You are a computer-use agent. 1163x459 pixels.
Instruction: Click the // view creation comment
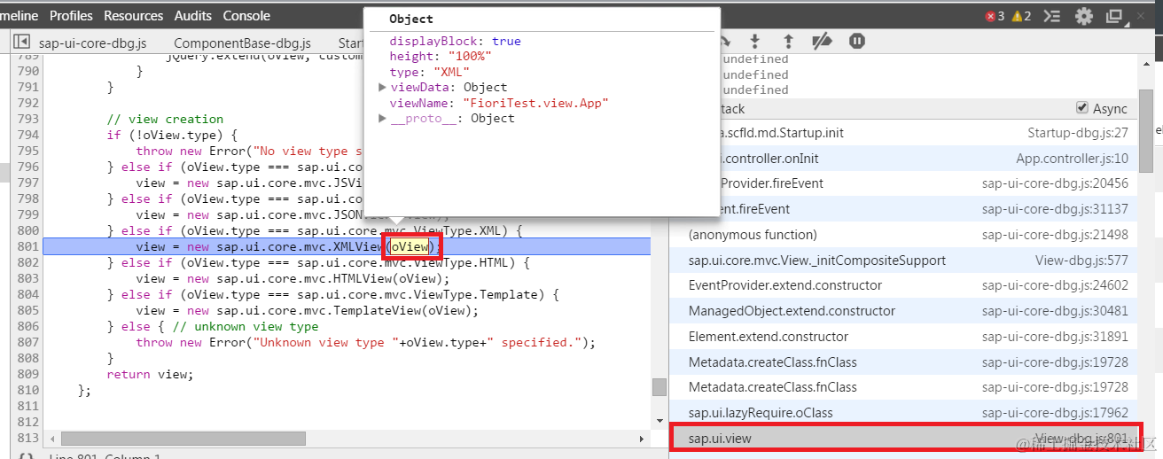pyautogui.click(x=165, y=119)
